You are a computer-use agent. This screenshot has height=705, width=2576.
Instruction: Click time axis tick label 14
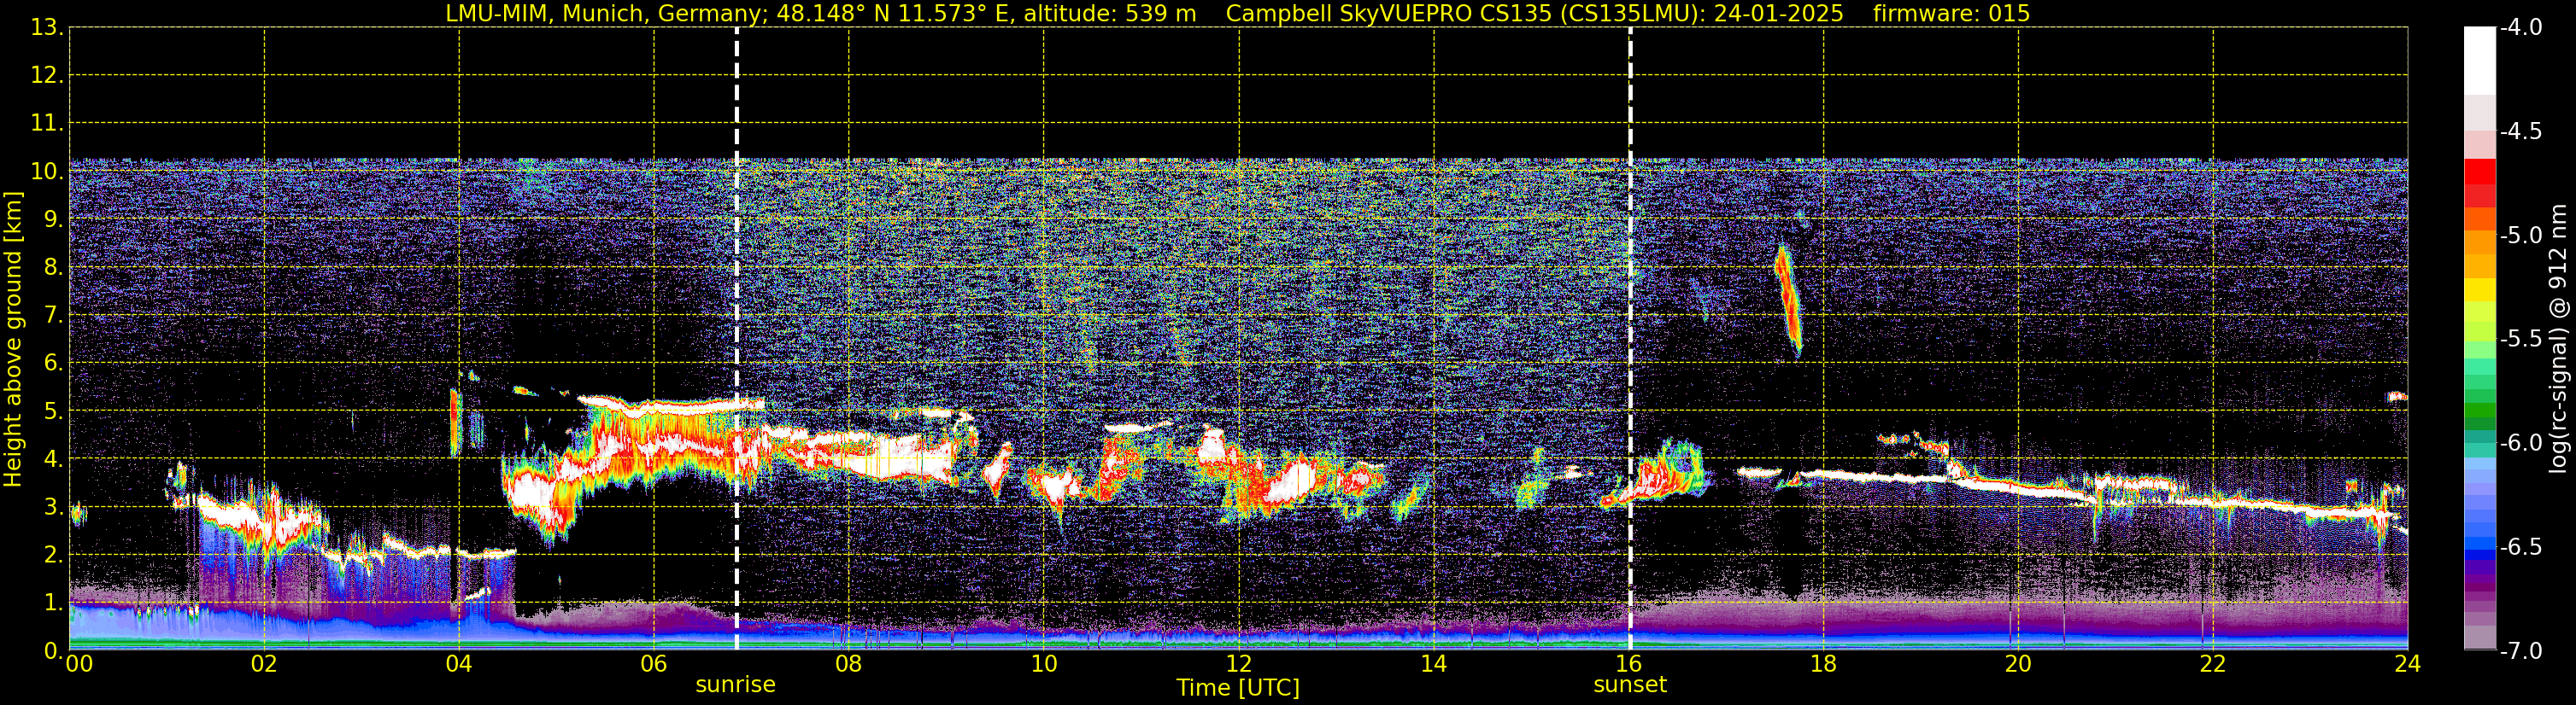coord(1434,665)
